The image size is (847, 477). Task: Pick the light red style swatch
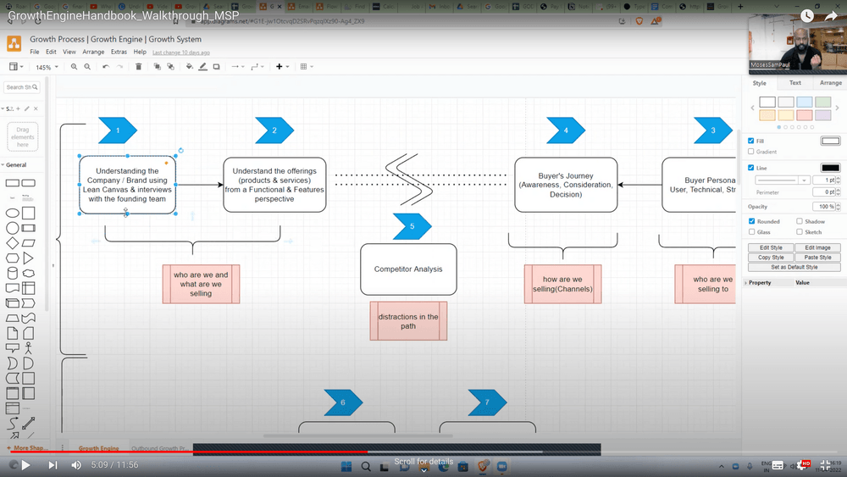tap(804, 115)
